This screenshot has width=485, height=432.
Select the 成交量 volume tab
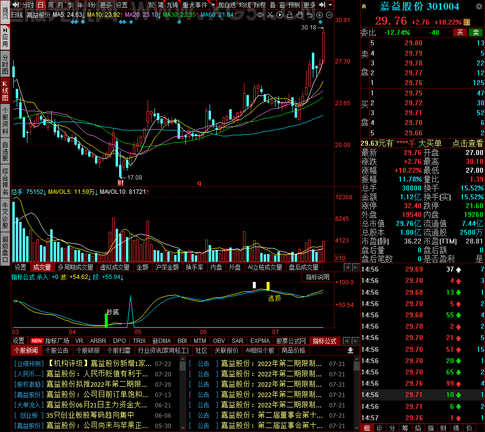[x=42, y=267]
